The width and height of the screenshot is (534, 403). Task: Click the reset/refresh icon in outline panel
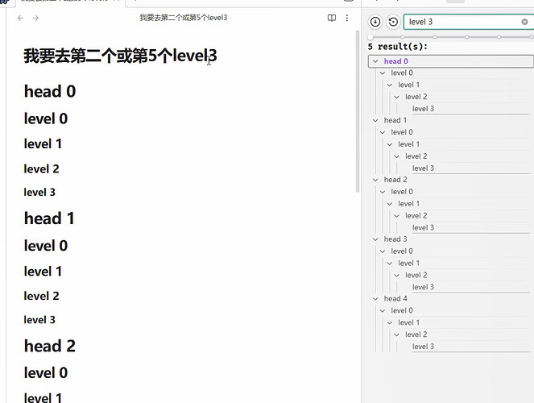[x=393, y=22]
